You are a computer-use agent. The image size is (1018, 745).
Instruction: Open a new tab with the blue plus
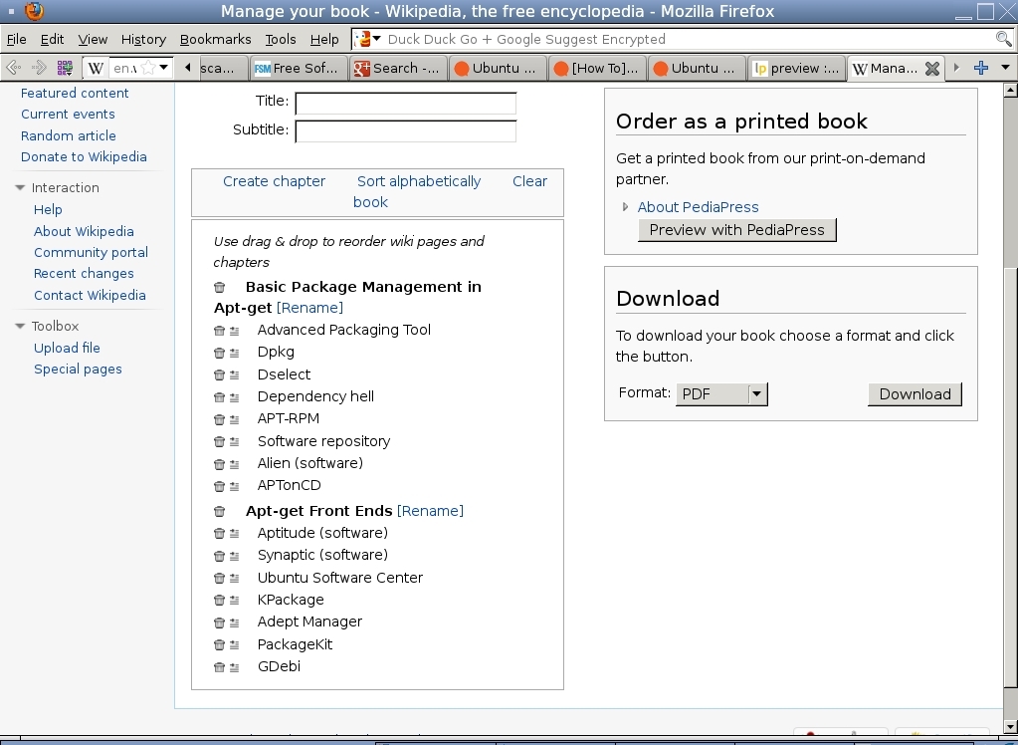(x=981, y=68)
